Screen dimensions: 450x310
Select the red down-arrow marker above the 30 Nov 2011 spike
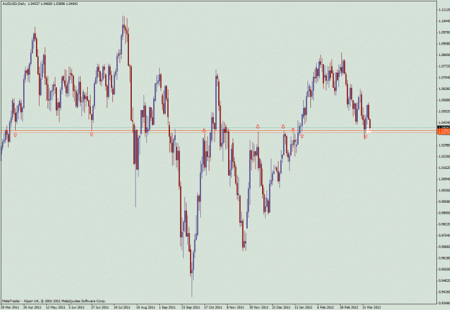(x=258, y=127)
